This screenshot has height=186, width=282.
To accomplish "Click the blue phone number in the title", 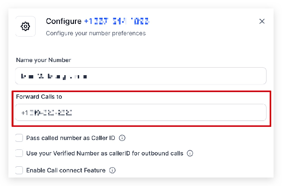I will coord(117,21).
